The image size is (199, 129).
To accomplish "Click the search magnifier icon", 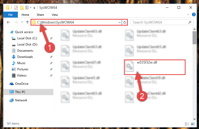I will [190, 22].
